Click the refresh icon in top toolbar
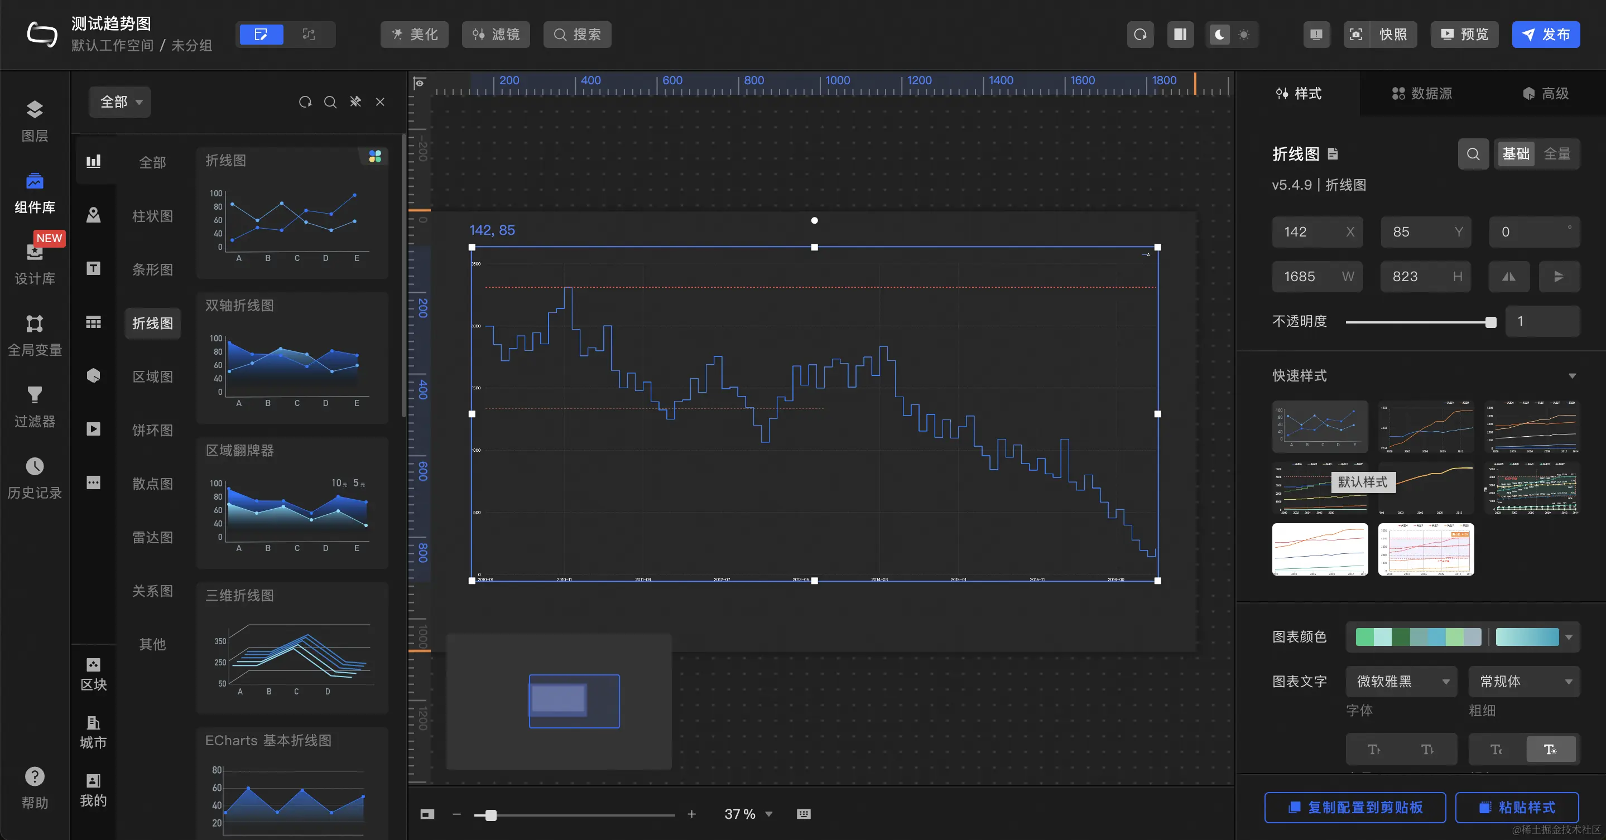This screenshot has width=1606, height=840. point(1140,34)
